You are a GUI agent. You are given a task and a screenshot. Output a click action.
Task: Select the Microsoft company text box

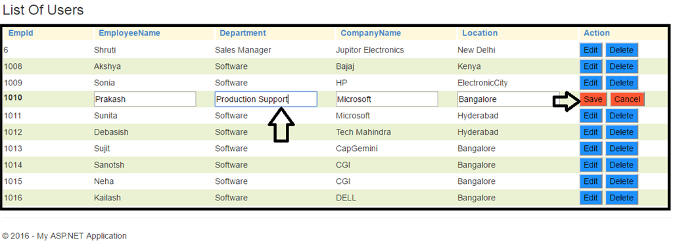coord(387,99)
